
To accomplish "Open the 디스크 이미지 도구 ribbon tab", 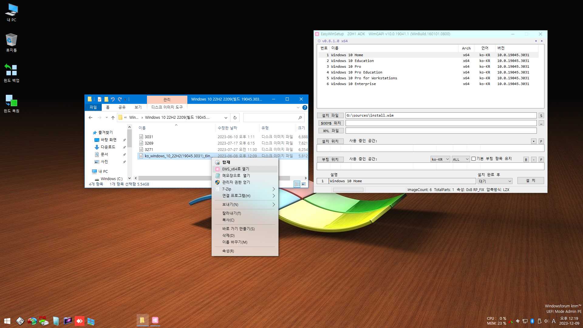I will pos(167,107).
